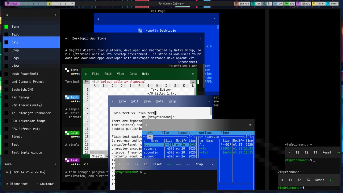343x193 pixels.
Task: Click T2 in the front terminal toolbar
Action: pos(137,164)
